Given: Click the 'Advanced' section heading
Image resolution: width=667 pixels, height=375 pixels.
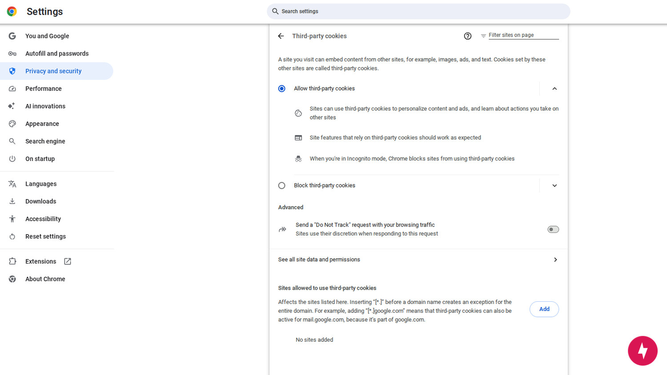Looking at the screenshot, I should pyautogui.click(x=291, y=207).
